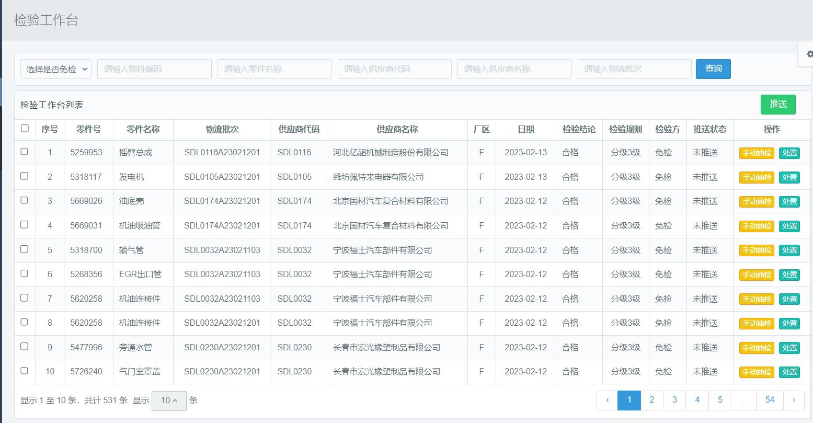This screenshot has height=423, width=813.
Task: Click 手动抽检 for 旁通水管 row
Action: point(757,348)
